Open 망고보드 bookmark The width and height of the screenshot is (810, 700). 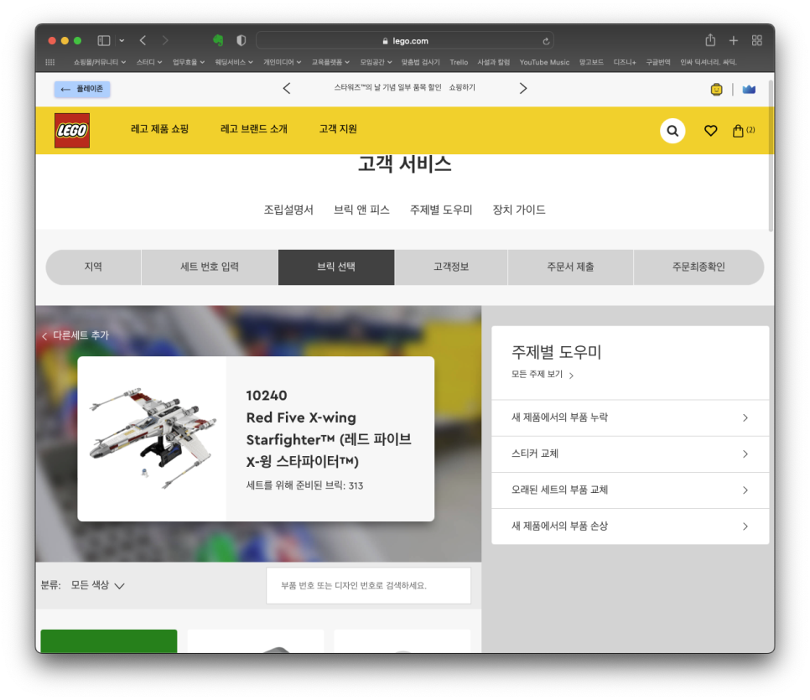pos(591,62)
